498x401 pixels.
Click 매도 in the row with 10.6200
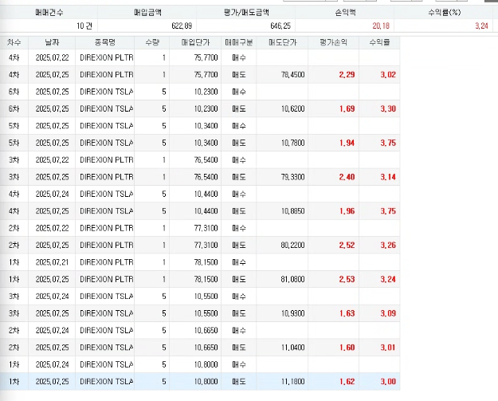tap(239, 109)
